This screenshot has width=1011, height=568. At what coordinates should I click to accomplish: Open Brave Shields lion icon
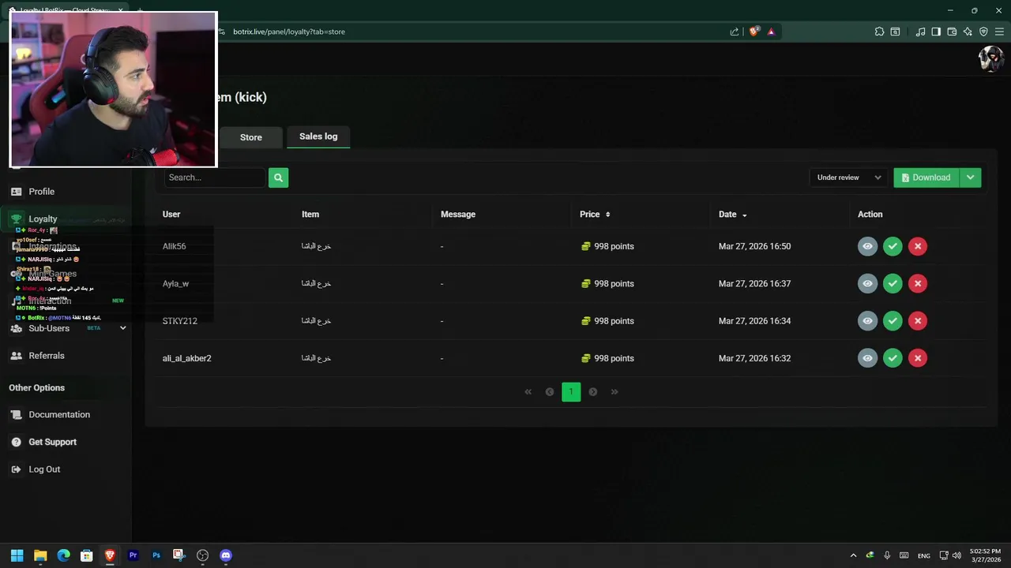[754, 32]
